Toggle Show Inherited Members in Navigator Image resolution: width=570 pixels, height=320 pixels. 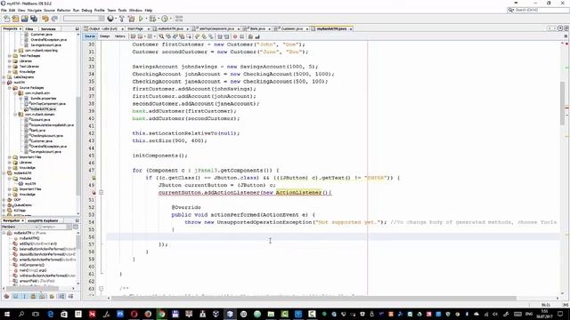point(6,296)
